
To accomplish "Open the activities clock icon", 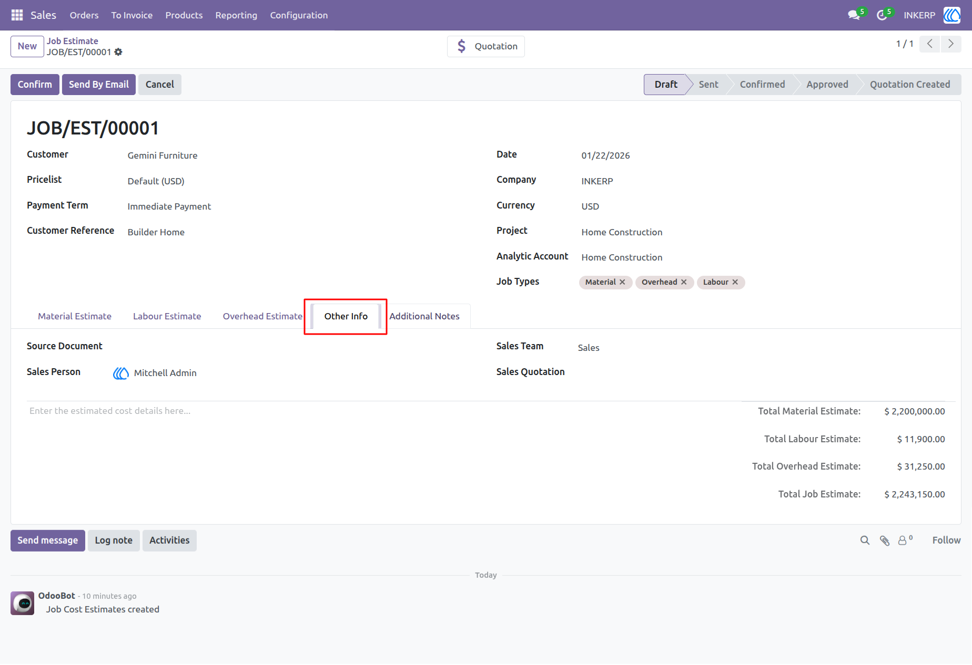I will pyautogui.click(x=882, y=15).
